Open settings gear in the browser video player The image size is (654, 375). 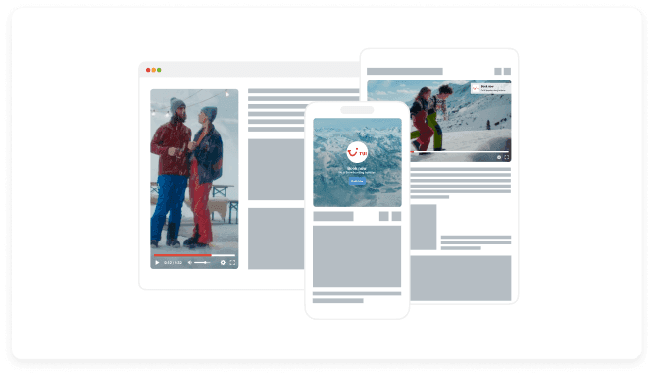tap(223, 263)
